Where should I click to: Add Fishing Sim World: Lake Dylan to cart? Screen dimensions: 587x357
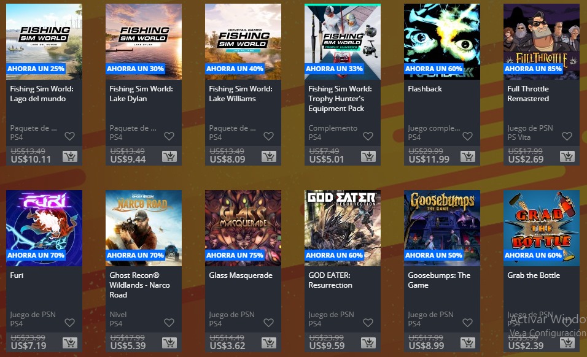tap(169, 156)
